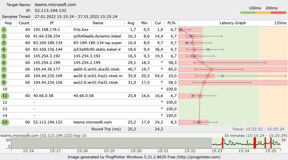Click hop 7 red average circle marker
Image resolution: width=288 pixels, height=160 pixels.
tap(212, 69)
